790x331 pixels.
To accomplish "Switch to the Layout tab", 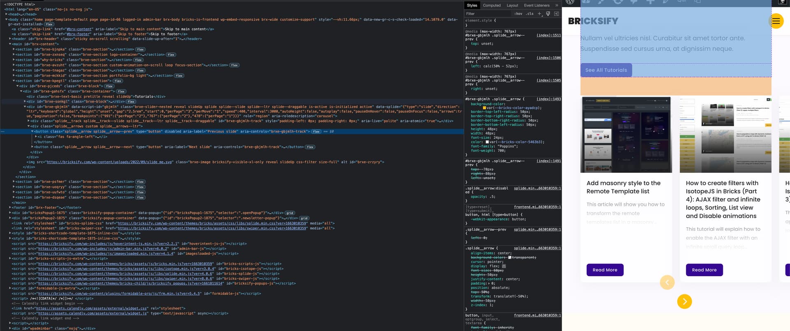I will click(512, 5).
